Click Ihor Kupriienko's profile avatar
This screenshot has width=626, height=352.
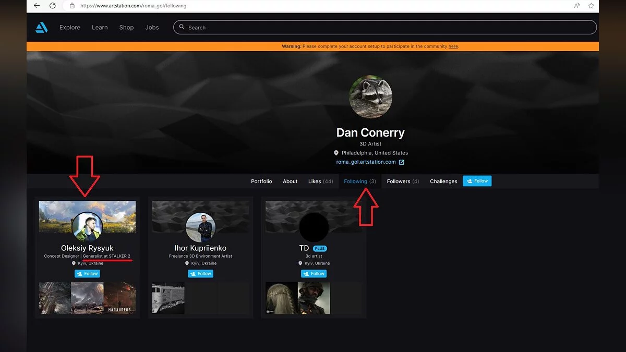tap(200, 227)
